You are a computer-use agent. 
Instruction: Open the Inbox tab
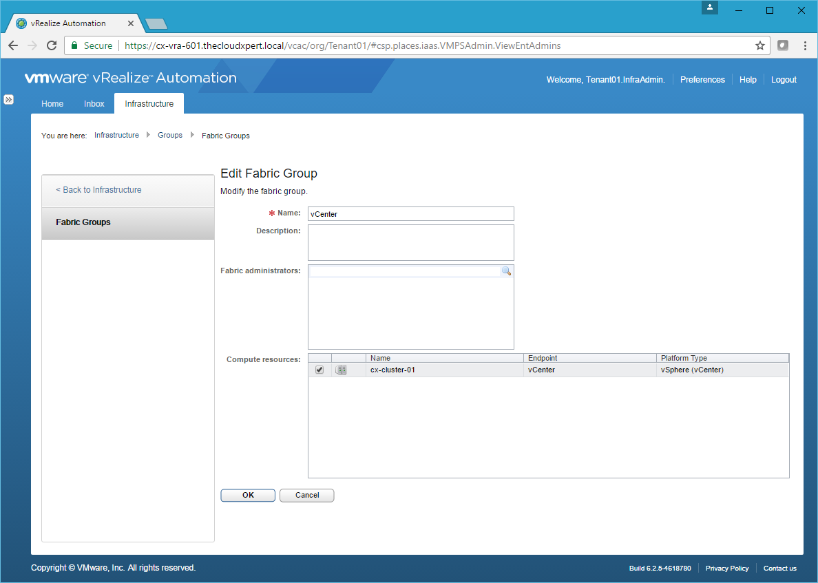click(x=94, y=104)
